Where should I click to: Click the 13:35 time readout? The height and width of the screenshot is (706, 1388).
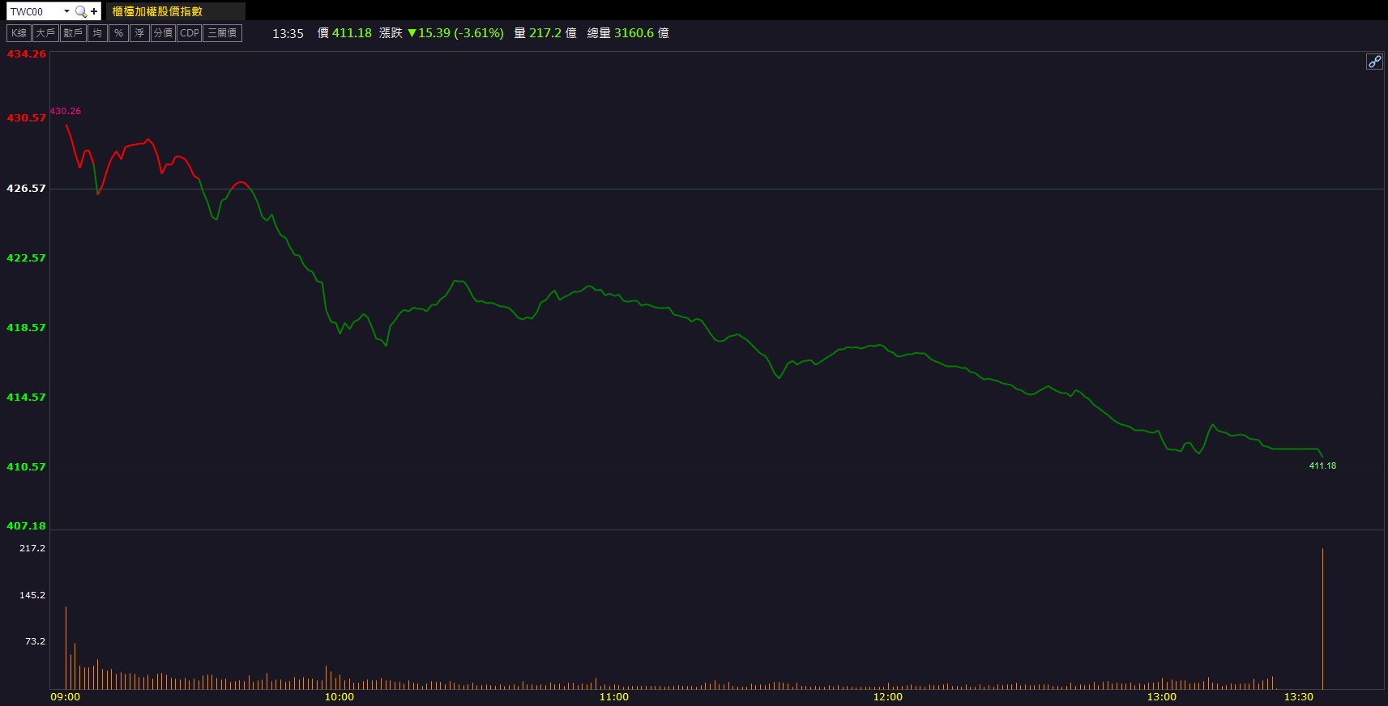tap(288, 33)
